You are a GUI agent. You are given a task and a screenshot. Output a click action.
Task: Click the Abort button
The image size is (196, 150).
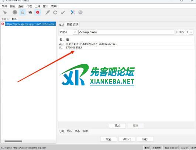point(127,139)
